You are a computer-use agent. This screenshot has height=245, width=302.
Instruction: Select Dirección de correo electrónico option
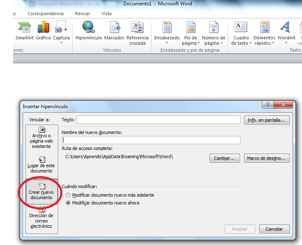click(x=41, y=218)
